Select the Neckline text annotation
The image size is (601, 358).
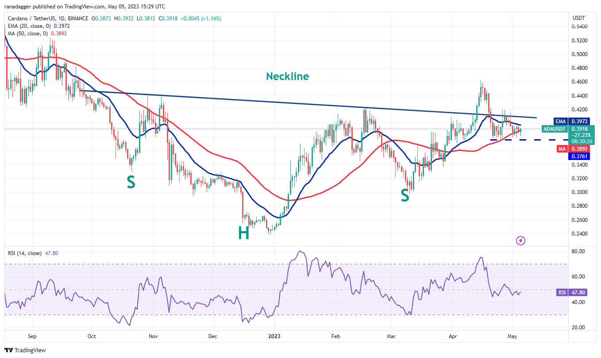(x=287, y=76)
